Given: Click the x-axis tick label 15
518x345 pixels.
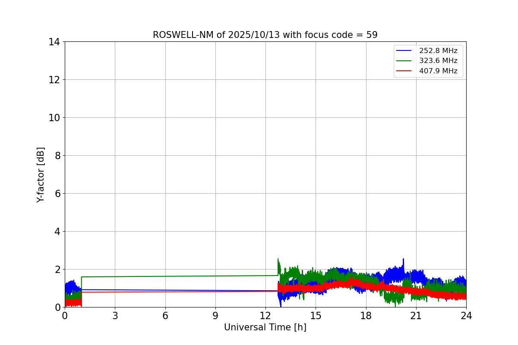Looking at the screenshot, I should point(316,316).
